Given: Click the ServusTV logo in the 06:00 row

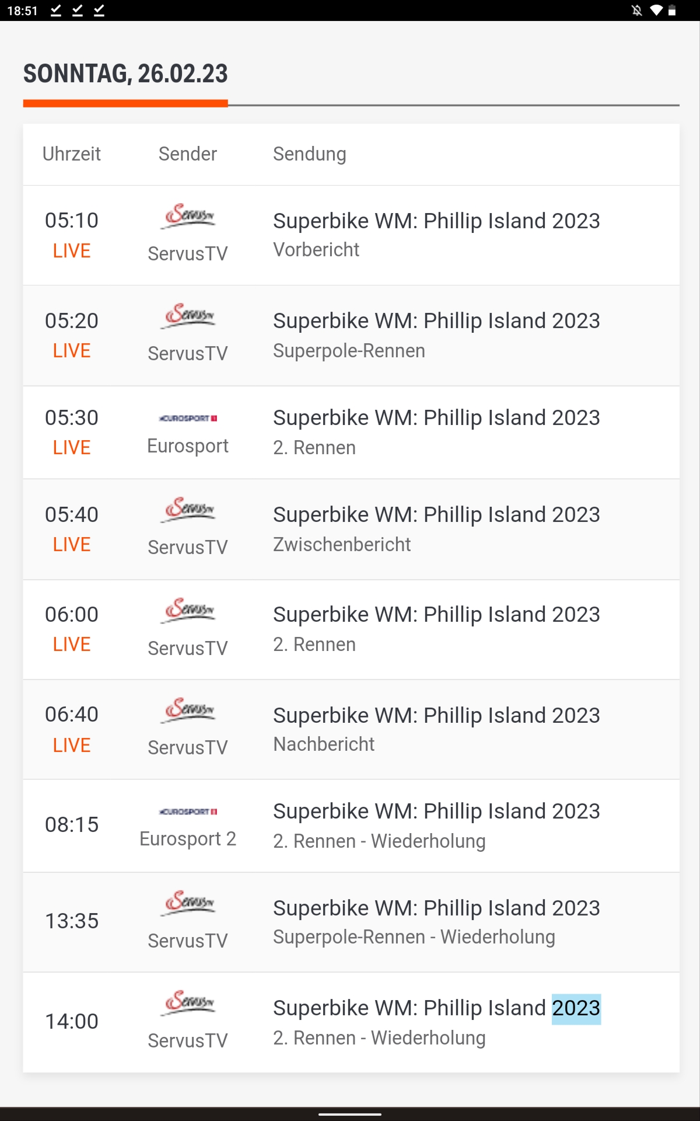Looking at the screenshot, I should 188,611.
